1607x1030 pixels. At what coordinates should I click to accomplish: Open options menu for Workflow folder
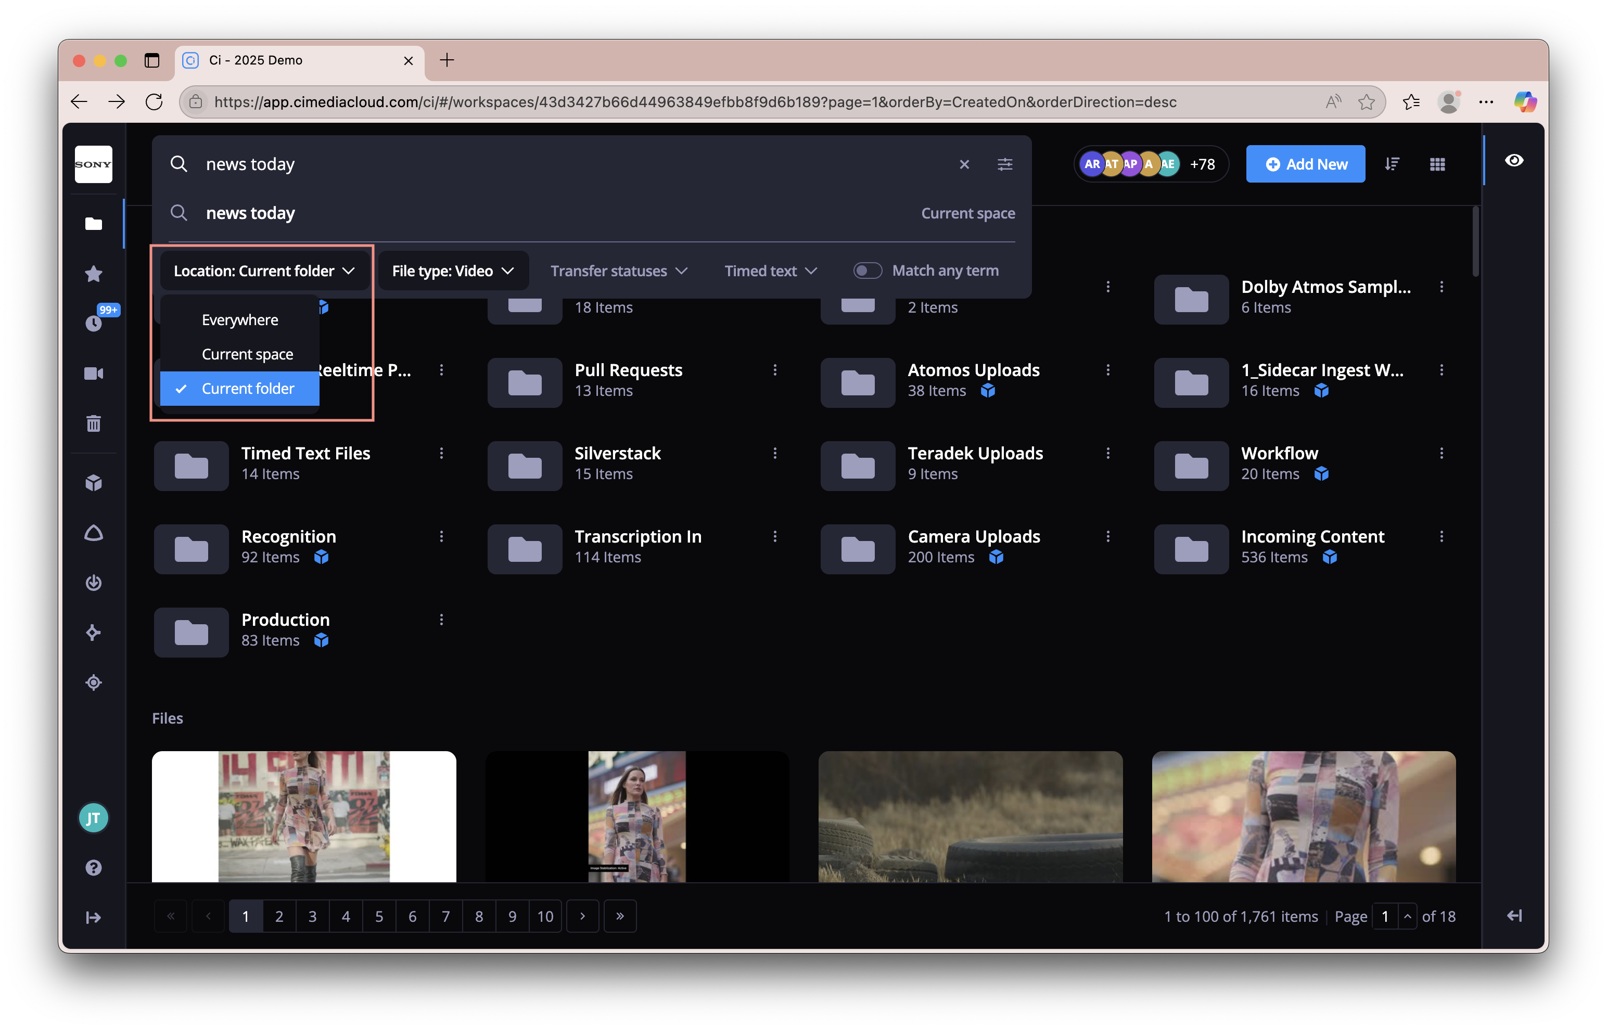tap(1441, 454)
